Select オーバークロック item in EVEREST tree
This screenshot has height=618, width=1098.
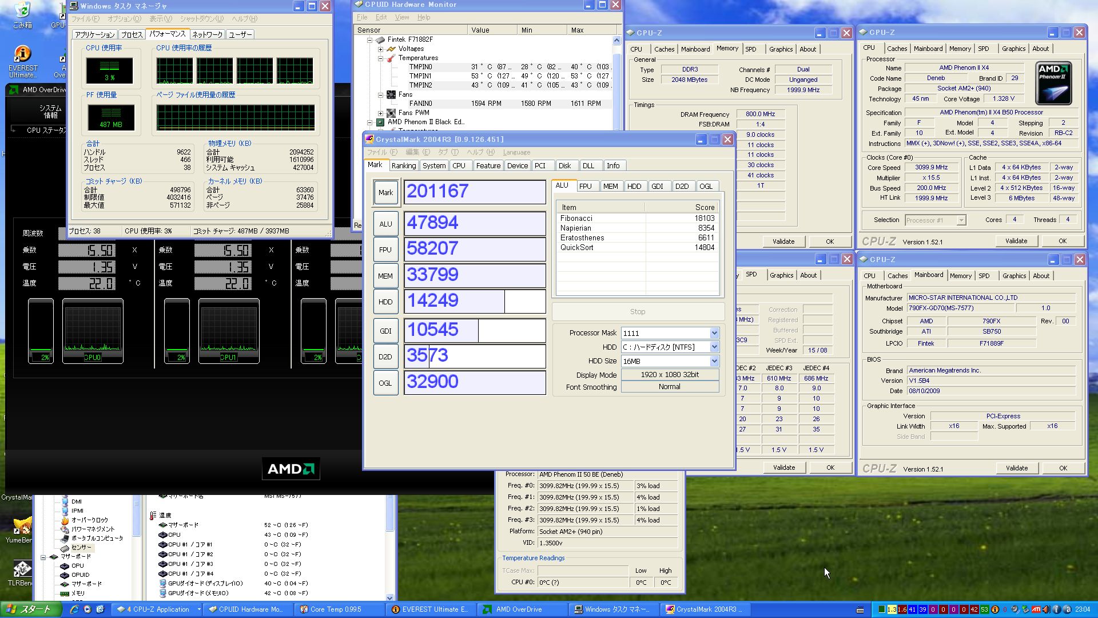point(89,520)
